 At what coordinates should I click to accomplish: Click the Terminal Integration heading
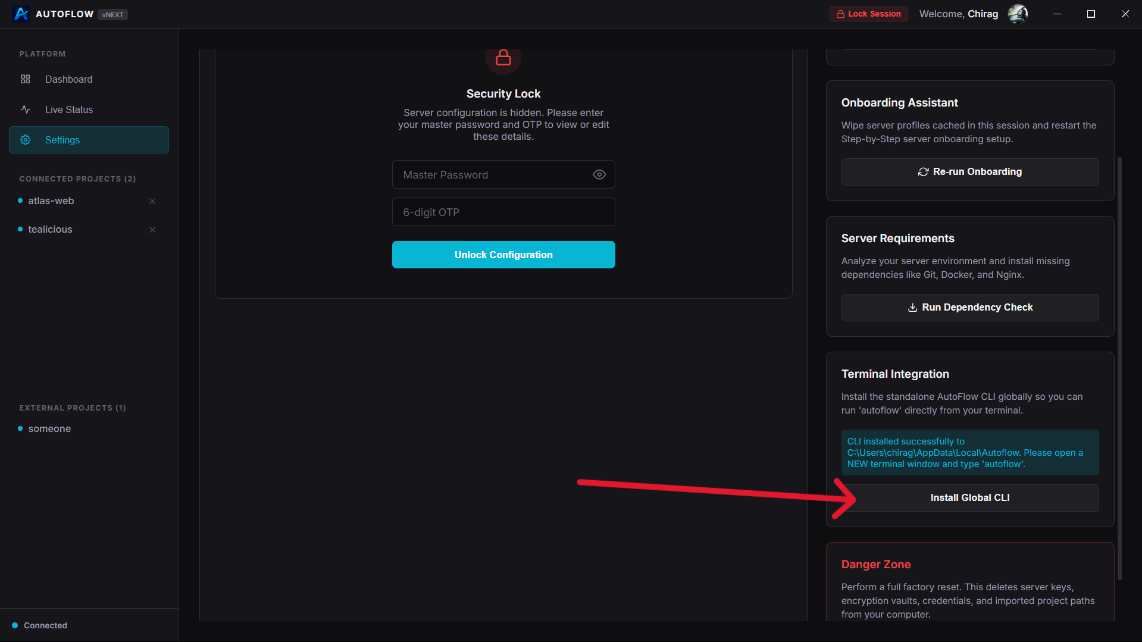click(895, 374)
